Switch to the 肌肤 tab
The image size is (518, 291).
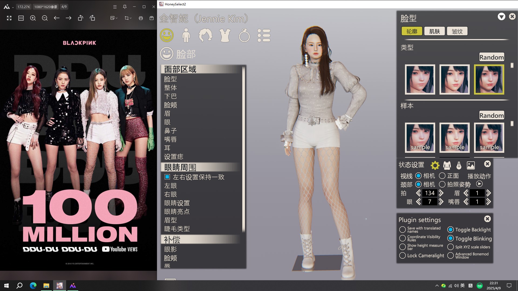[x=434, y=31]
